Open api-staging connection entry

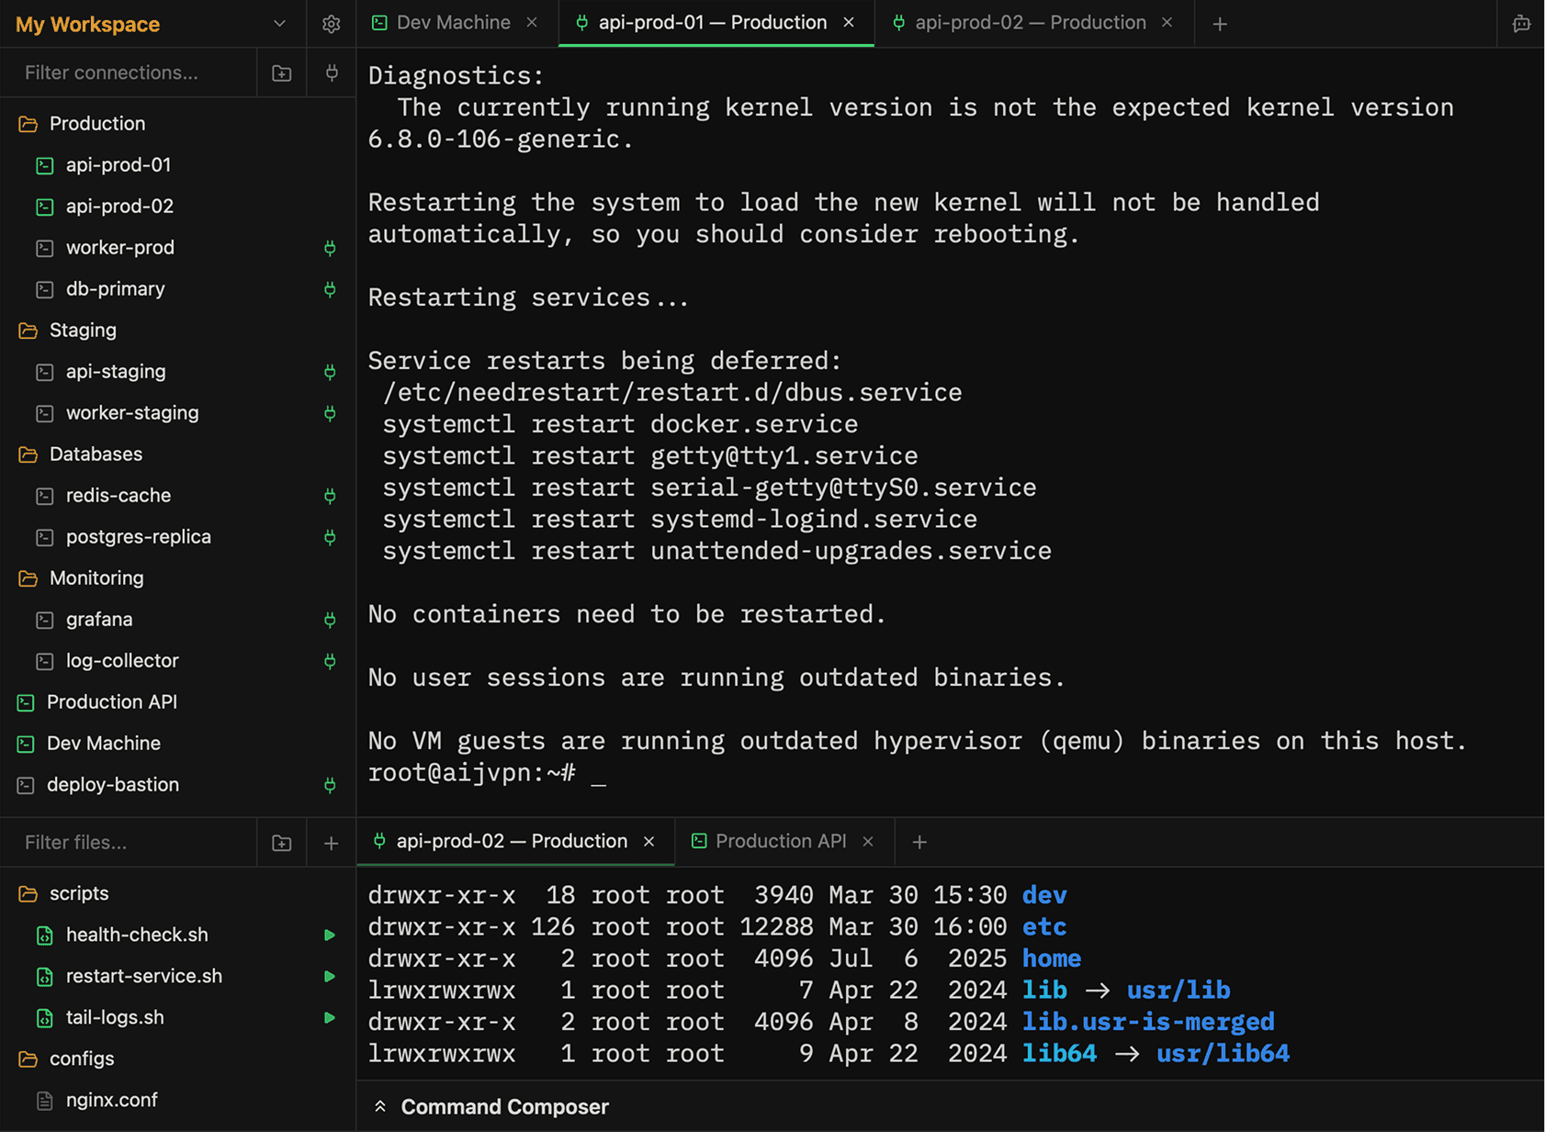coord(178,371)
